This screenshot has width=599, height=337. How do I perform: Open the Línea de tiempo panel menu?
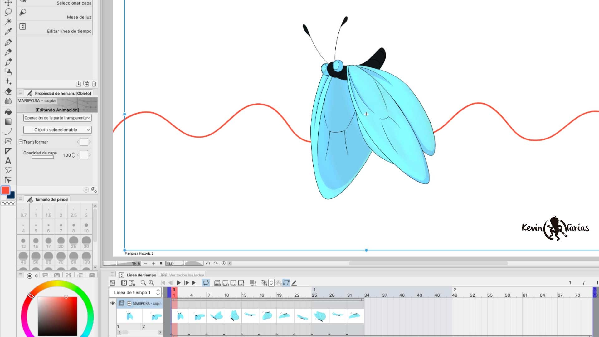(112, 274)
